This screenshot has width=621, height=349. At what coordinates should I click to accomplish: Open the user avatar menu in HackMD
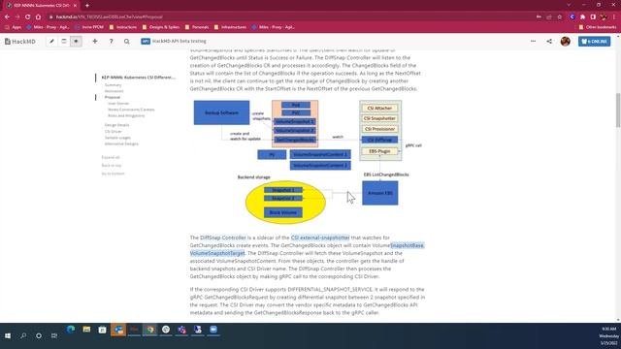coord(565,41)
